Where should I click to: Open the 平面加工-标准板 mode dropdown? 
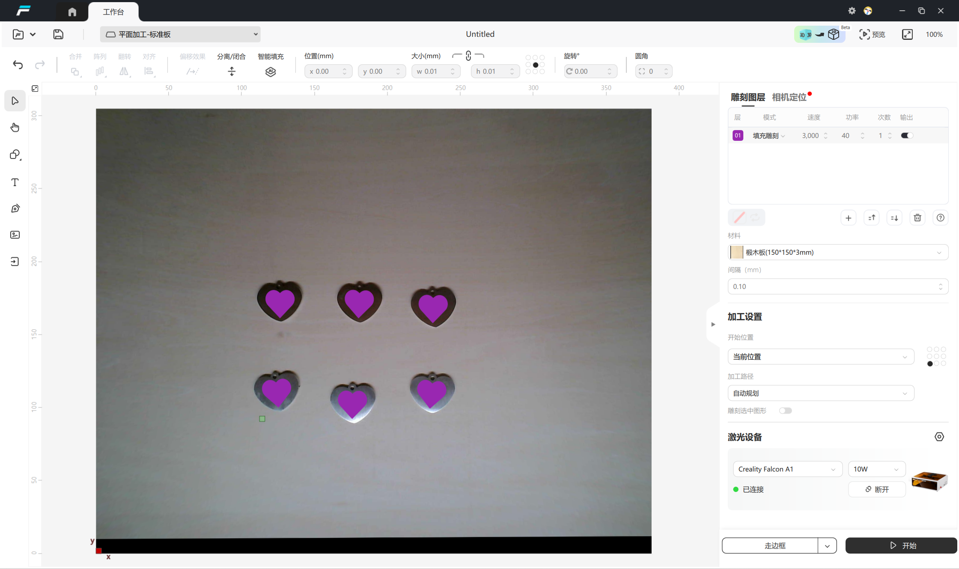(180, 34)
